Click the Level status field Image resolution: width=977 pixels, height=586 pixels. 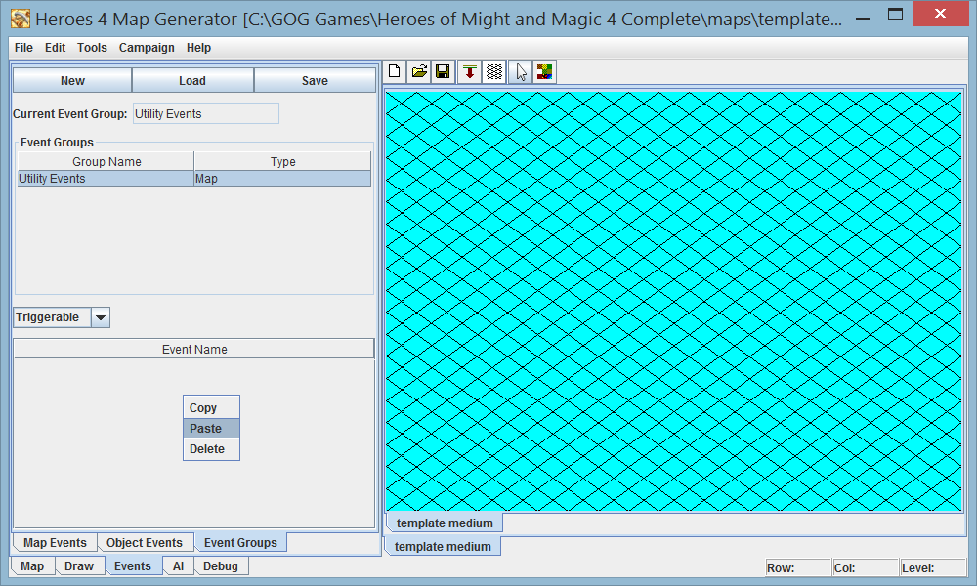pos(933,567)
